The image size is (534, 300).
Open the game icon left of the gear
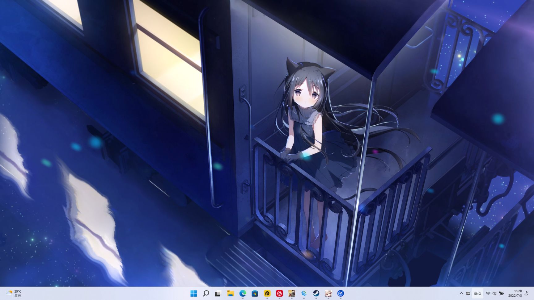pos(291,293)
